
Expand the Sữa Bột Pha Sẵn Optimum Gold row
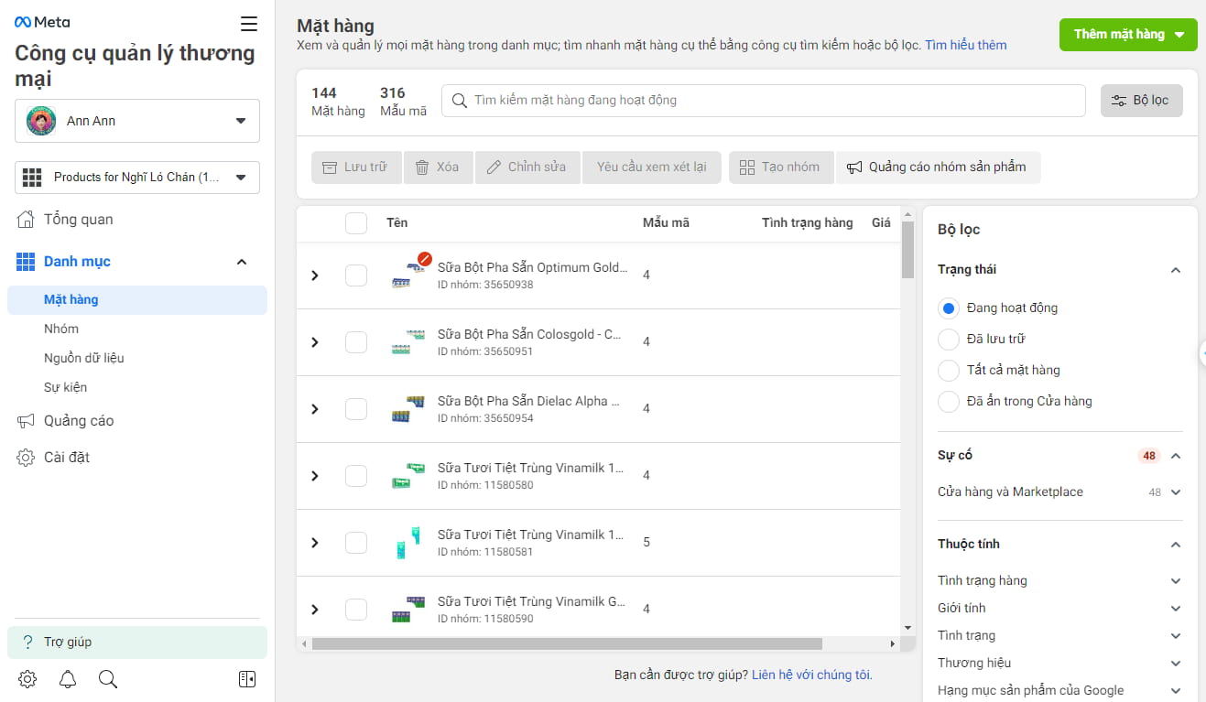pyautogui.click(x=315, y=274)
